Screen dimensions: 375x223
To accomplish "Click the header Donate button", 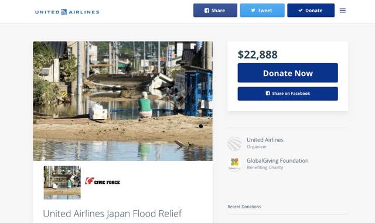I will click(x=311, y=11).
